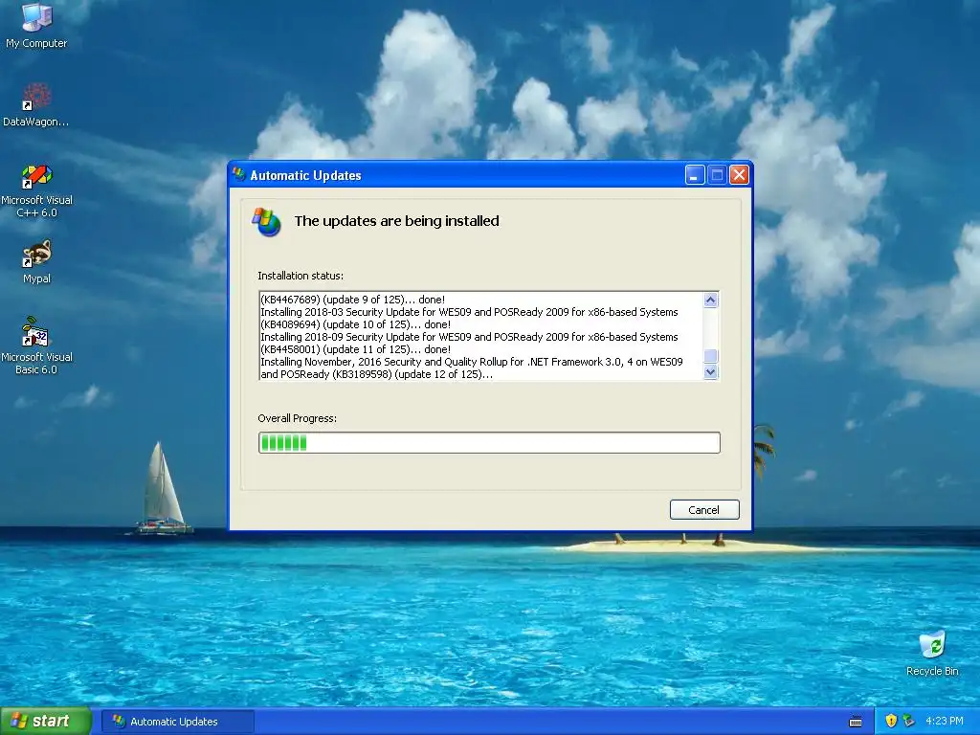The height and width of the screenshot is (735, 980).
Task: Open the Start menu
Action: point(45,721)
